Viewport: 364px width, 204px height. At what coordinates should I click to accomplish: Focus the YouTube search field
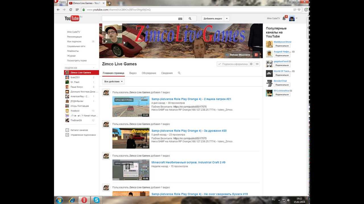pos(140,19)
